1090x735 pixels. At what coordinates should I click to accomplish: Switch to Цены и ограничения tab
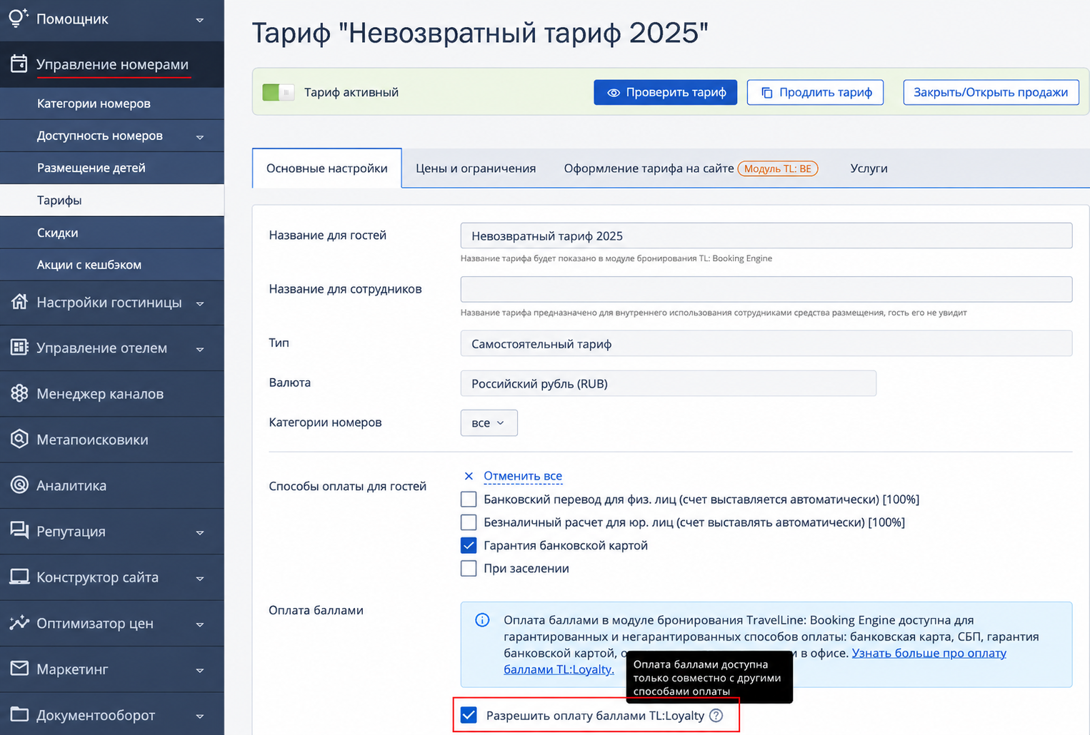click(x=476, y=168)
